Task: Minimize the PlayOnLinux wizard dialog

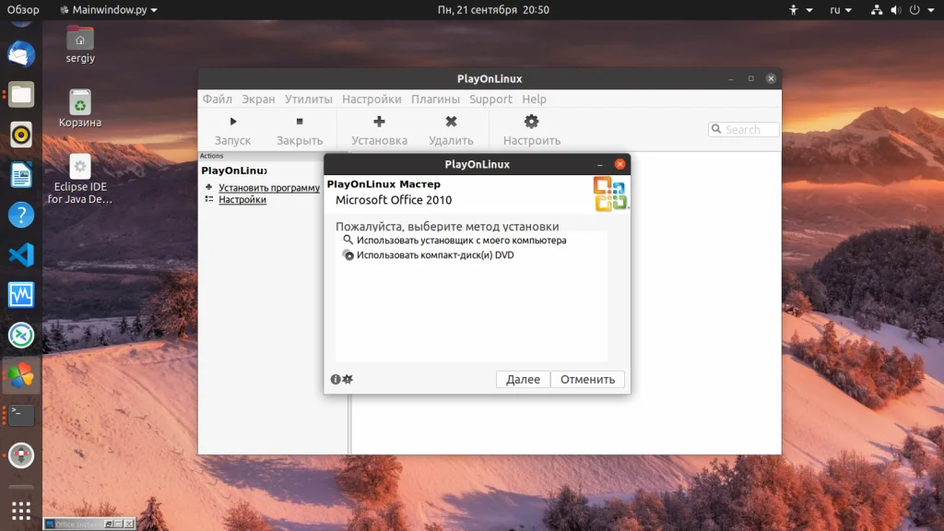Action: (x=599, y=164)
